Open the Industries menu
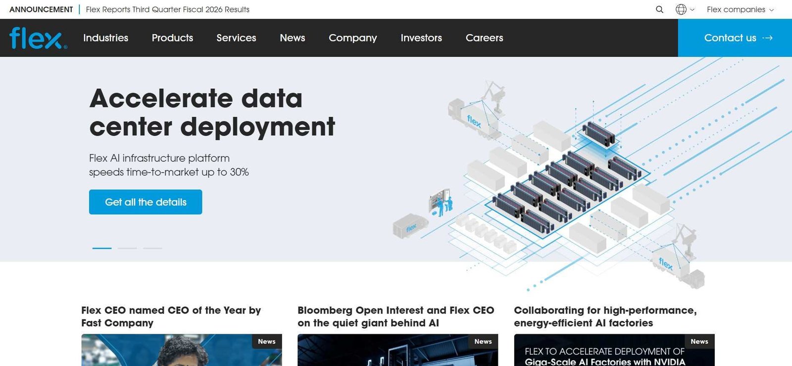Image resolution: width=792 pixels, height=366 pixels. click(x=105, y=38)
